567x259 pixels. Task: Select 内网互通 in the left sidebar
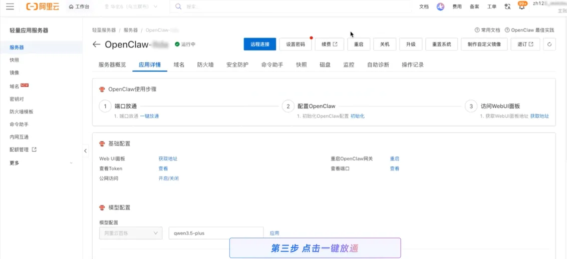click(x=19, y=137)
